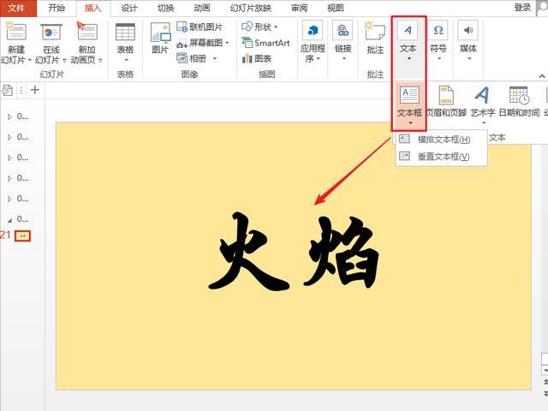This screenshot has height=411, width=548.
Task: Click the 表格 table icon
Action: tap(125, 33)
